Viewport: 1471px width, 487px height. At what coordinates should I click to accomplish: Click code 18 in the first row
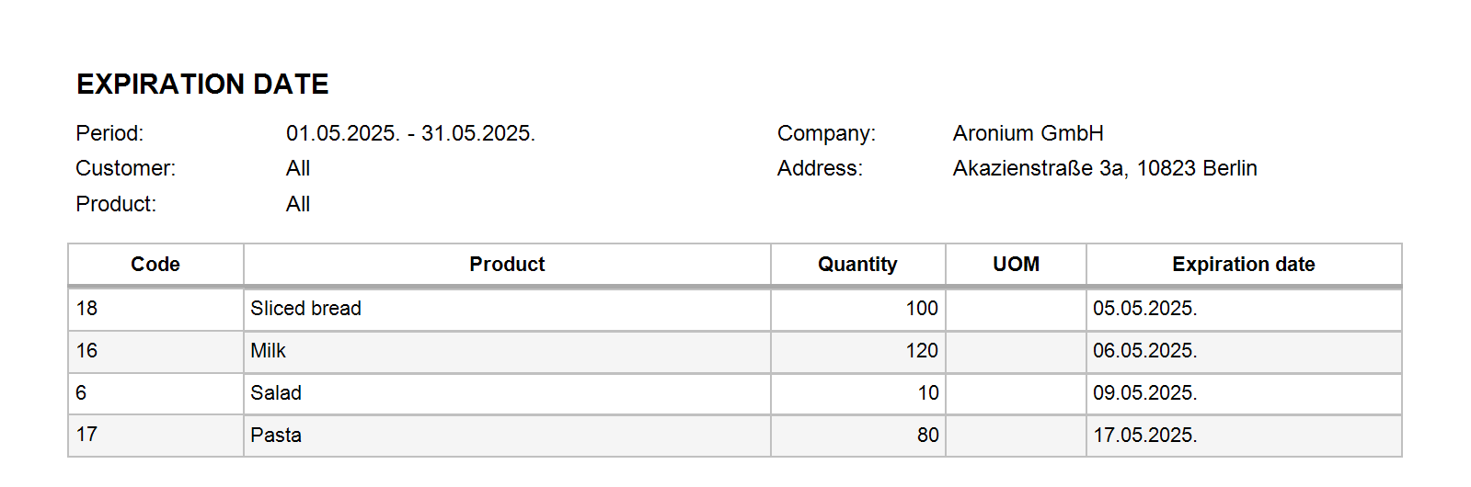(86, 309)
